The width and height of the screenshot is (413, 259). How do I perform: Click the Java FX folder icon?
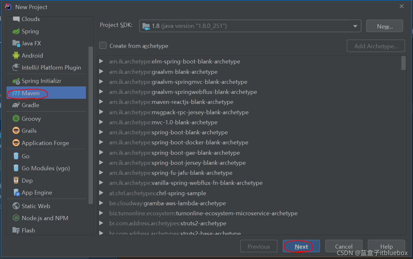point(16,43)
